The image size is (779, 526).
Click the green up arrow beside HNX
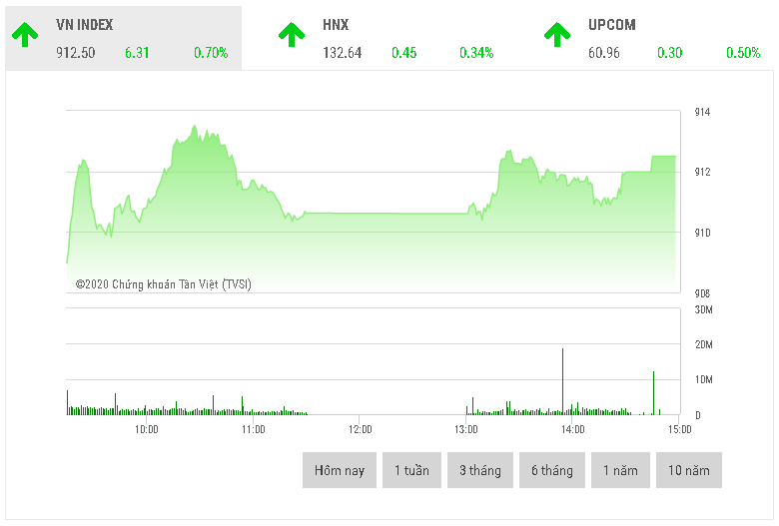[291, 35]
